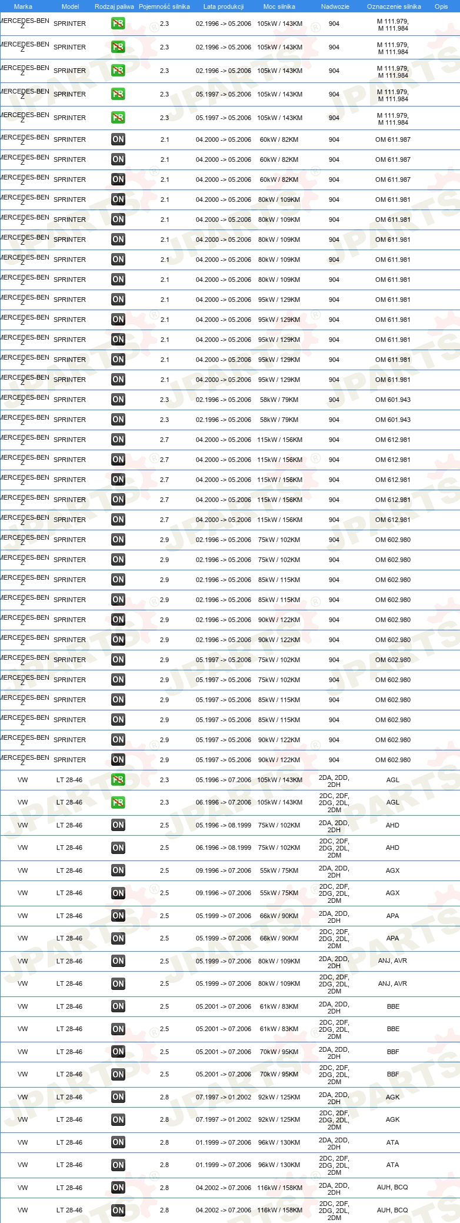Click capacity 2.5 in the ANJ, AVR 2DC row
460x1223 pixels.
164,983
